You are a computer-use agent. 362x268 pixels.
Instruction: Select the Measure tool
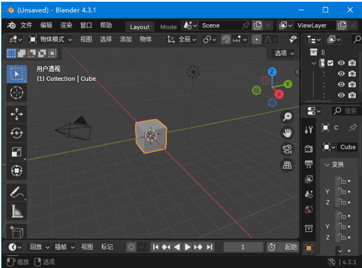[16, 211]
